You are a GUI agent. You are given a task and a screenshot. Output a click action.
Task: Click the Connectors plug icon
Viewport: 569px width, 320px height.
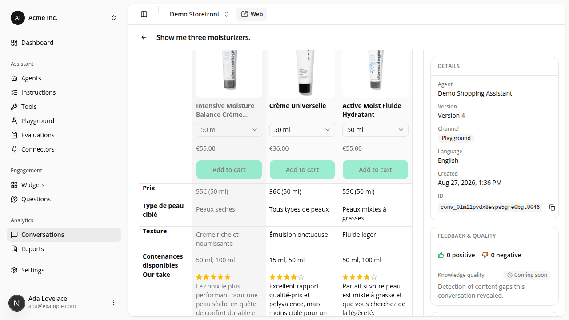[x=14, y=149]
